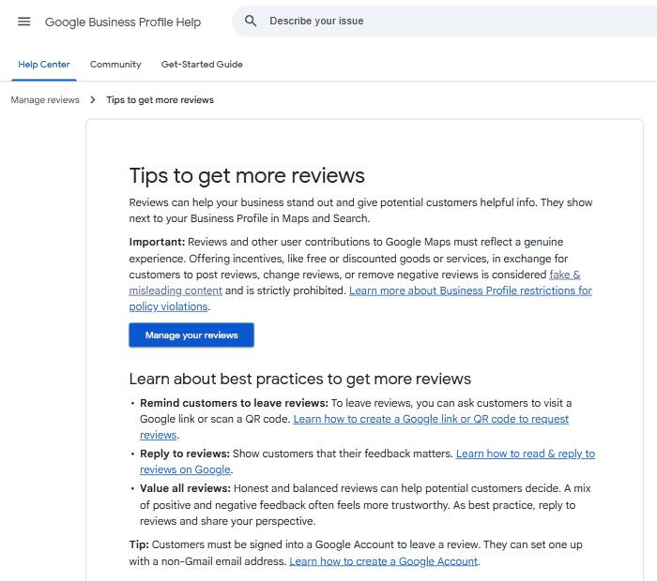This screenshot has width=657, height=581.
Task: Open link about creating Google link or QR code
Action: pos(431,419)
